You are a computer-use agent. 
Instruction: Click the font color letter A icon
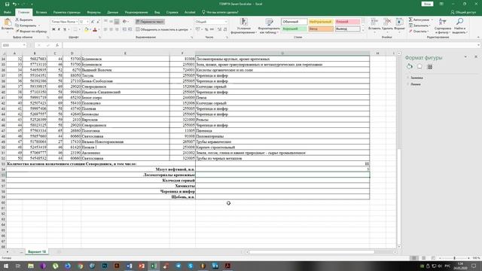[x=95, y=30]
